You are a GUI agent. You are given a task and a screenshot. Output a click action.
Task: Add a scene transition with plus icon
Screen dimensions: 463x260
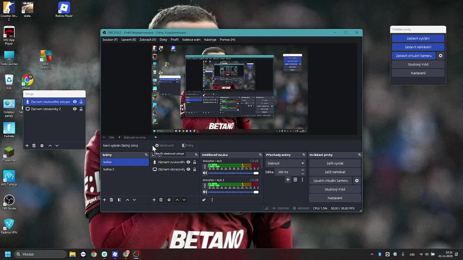(288, 179)
